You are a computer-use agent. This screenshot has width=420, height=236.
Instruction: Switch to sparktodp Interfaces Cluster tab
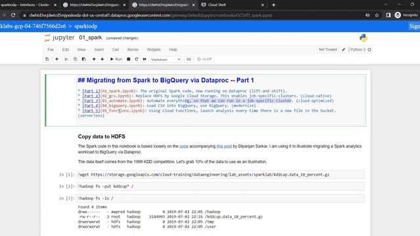[26, 5]
